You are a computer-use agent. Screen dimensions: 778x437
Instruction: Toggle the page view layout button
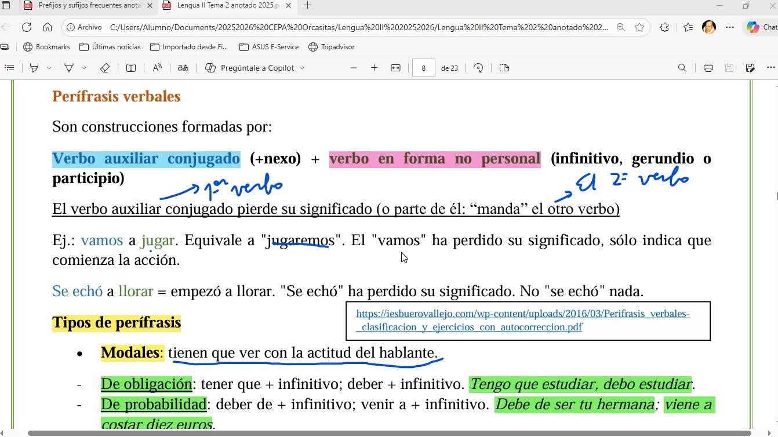(x=504, y=68)
